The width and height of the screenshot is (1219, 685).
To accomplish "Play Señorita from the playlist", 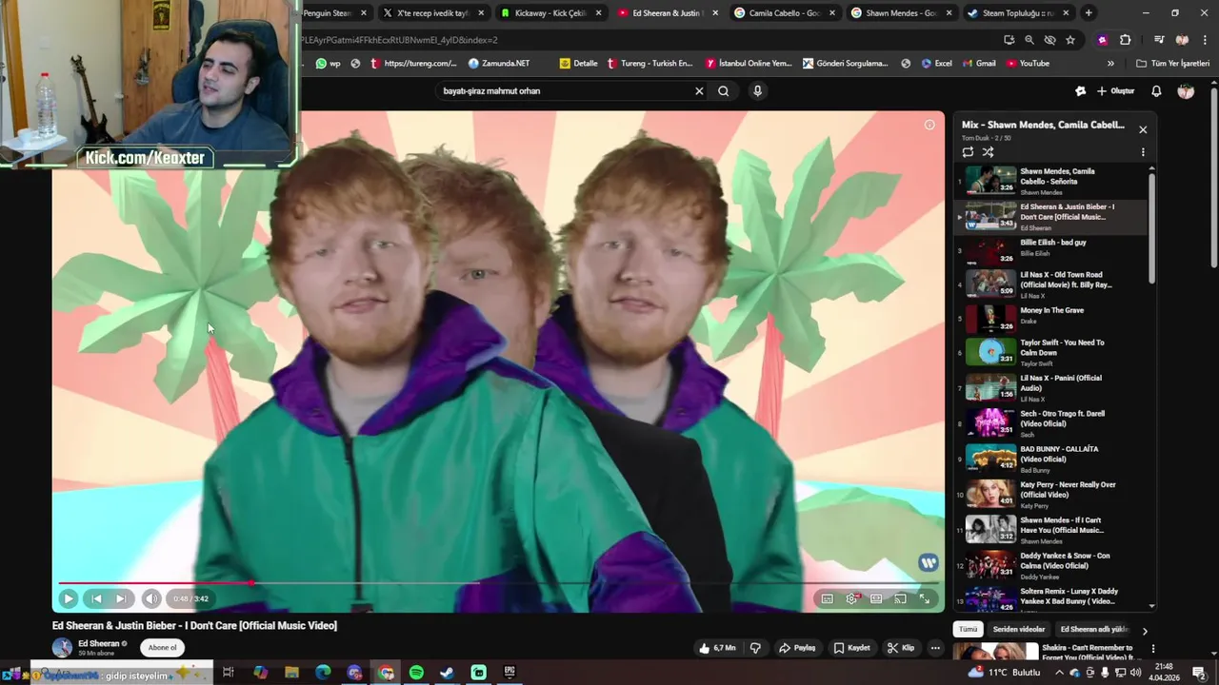I will (1052, 181).
